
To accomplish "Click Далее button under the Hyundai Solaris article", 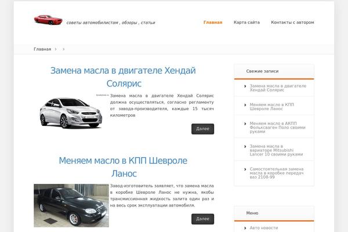I will pyautogui.click(x=202, y=129).
